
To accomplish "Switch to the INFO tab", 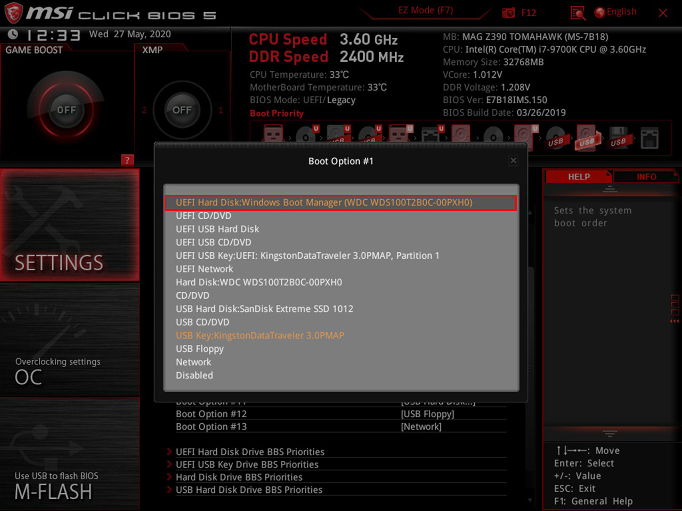I will click(x=646, y=177).
